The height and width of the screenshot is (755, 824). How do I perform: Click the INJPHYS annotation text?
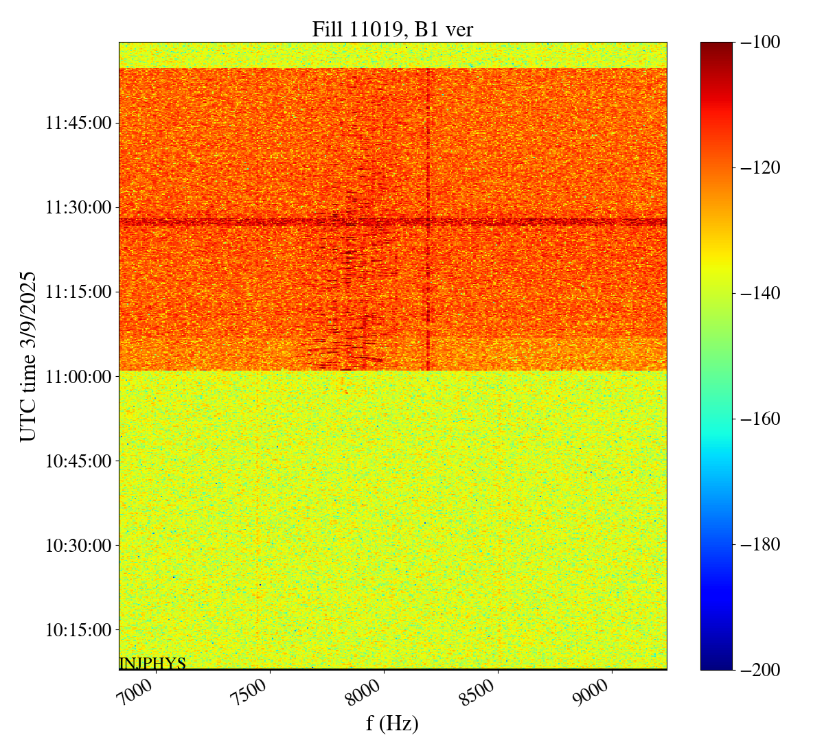coord(152,663)
